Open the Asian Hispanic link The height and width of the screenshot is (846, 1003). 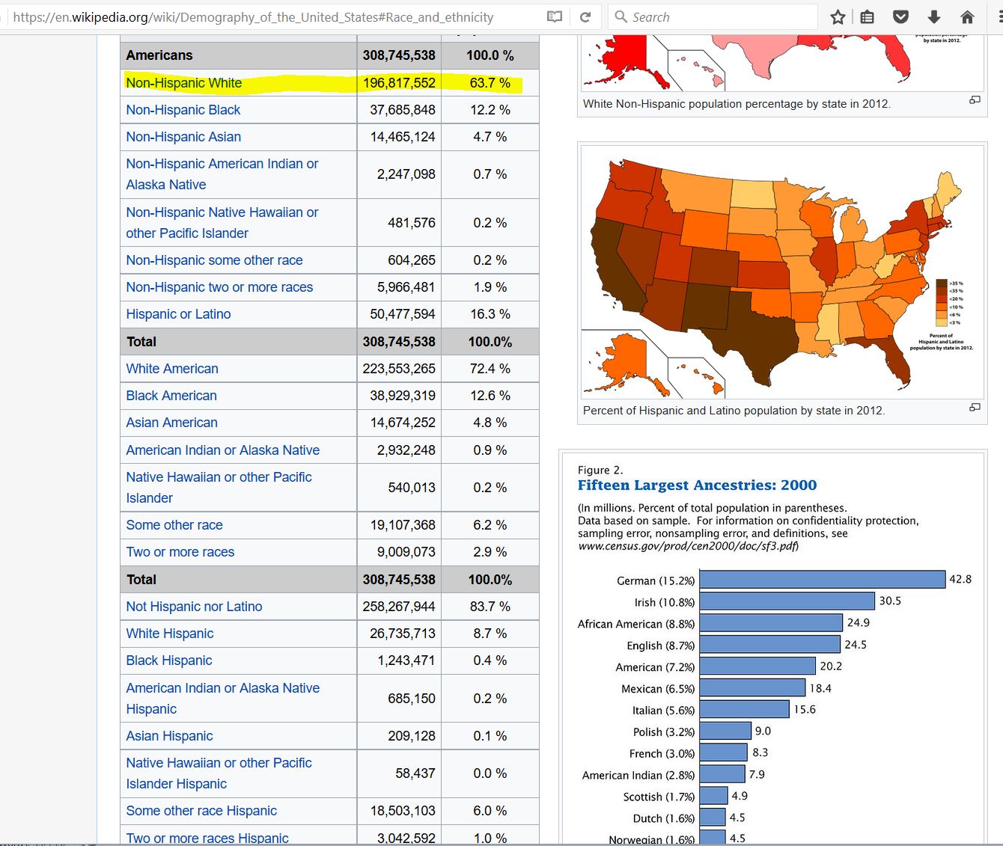(169, 736)
